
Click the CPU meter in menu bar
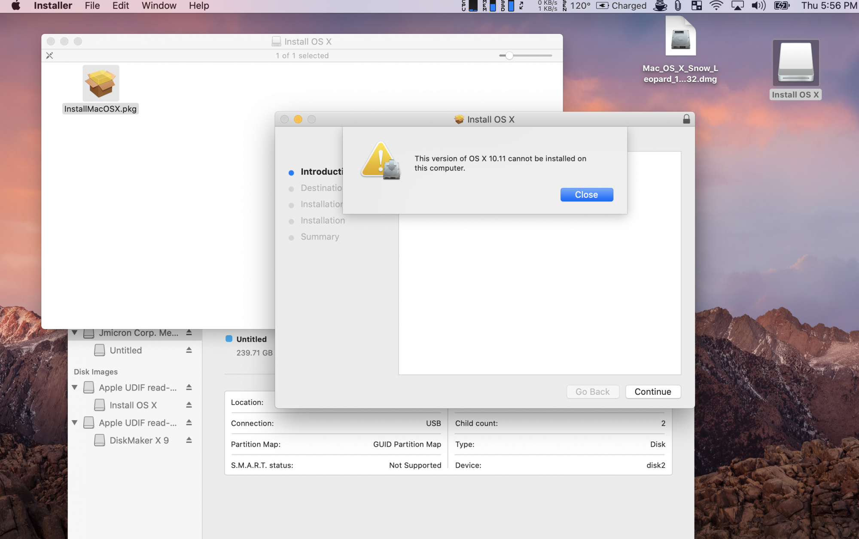469,6
